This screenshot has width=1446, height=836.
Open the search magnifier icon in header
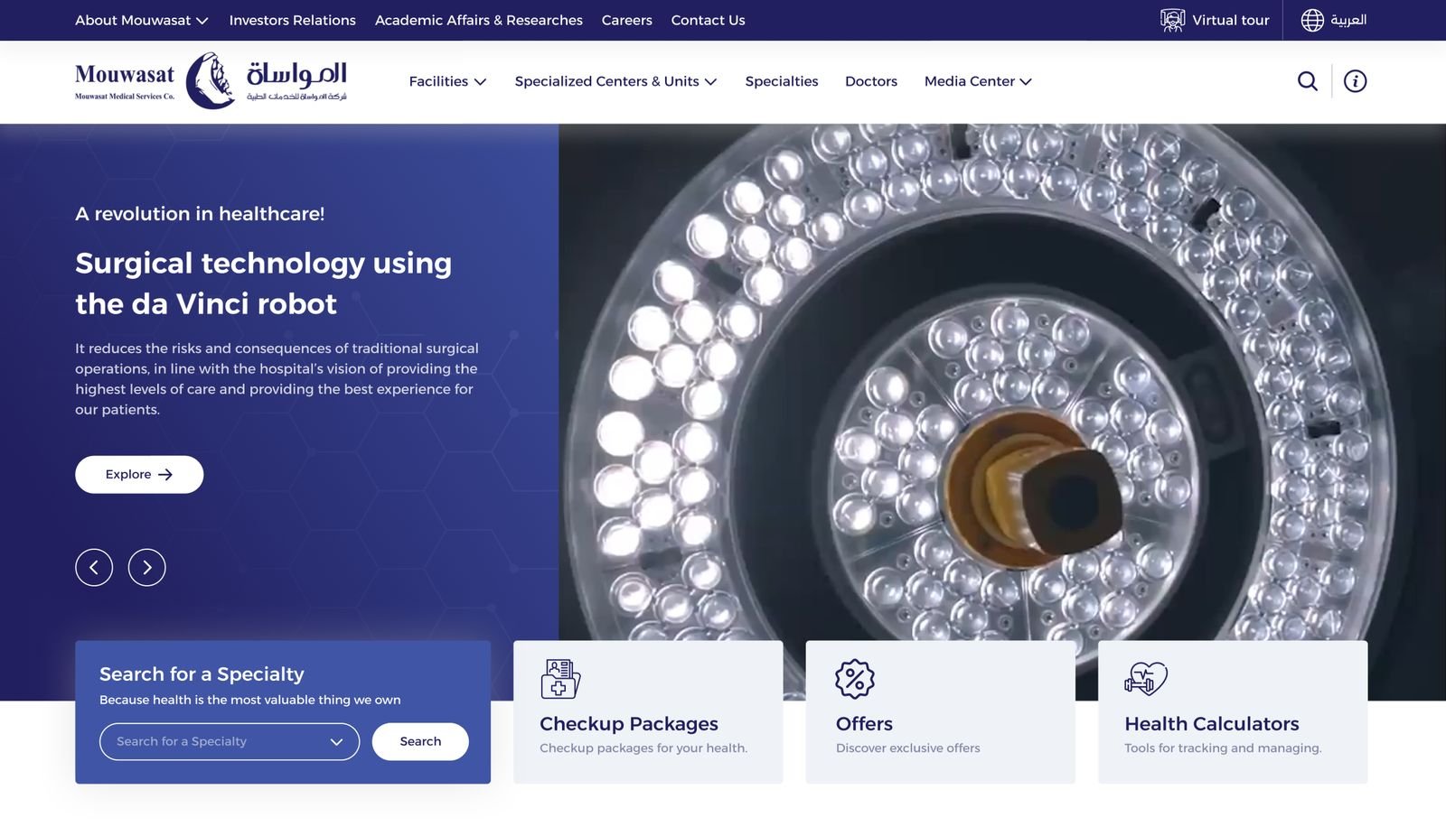[1307, 81]
